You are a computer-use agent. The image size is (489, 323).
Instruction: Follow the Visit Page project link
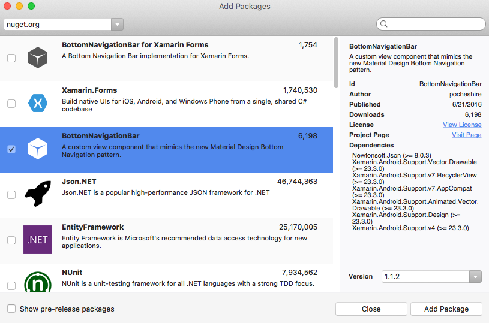[467, 135]
